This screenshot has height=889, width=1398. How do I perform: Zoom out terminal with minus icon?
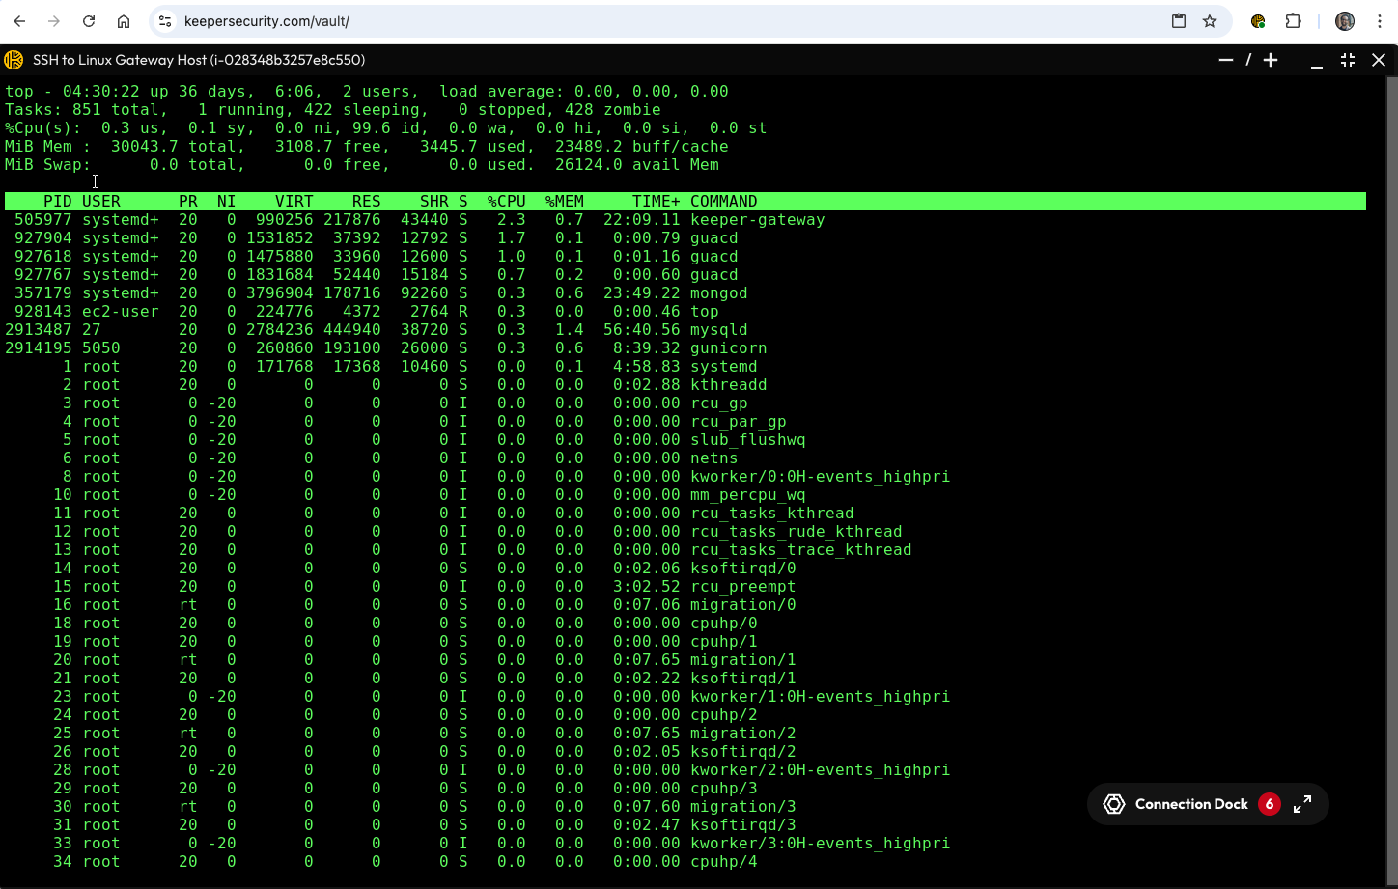[1226, 60]
